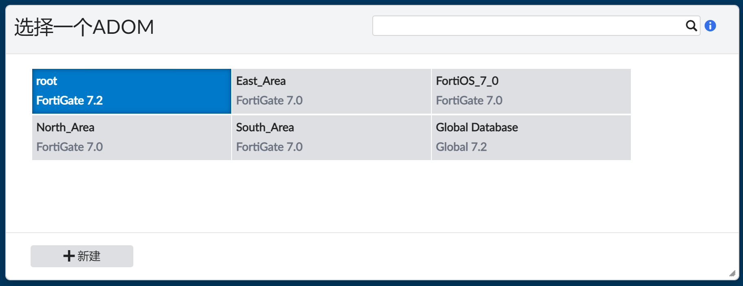Open the blue information icon
743x286 pixels.
(710, 26)
